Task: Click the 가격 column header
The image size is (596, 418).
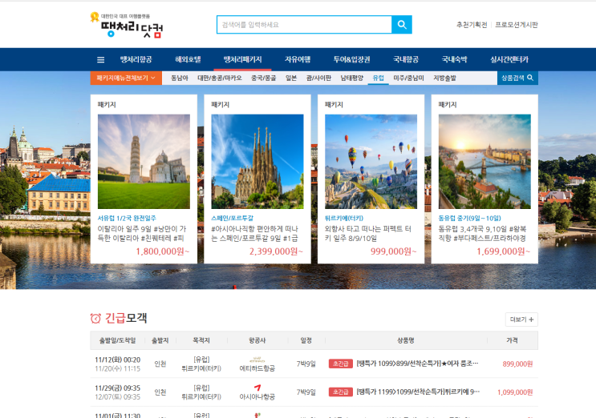Action: coord(512,340)
